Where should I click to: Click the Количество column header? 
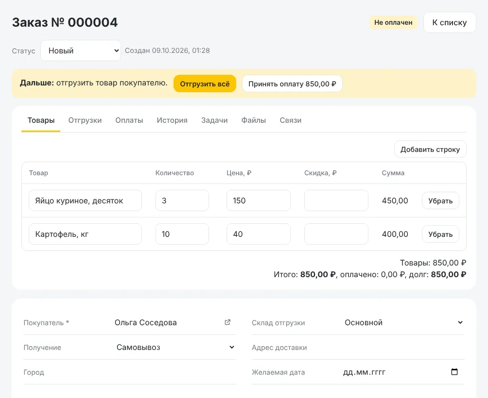tap(174, 173)
